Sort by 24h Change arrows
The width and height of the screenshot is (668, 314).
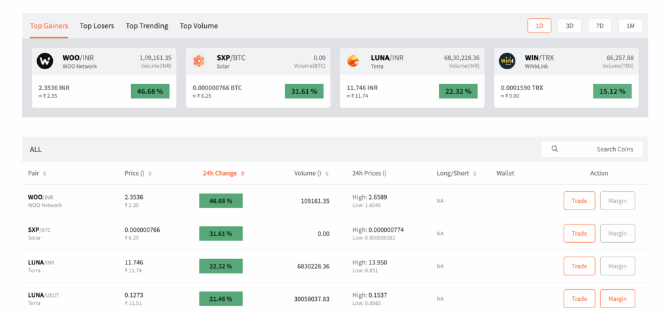tap(243, 174)
